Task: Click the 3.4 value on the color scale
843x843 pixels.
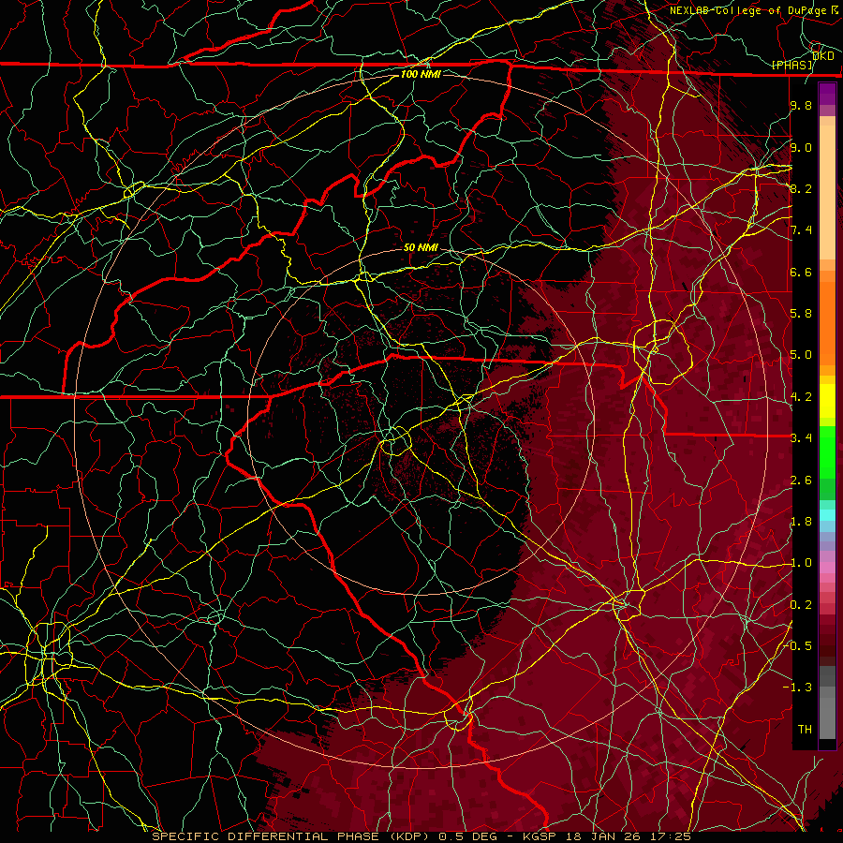Action: pos(801,438)
